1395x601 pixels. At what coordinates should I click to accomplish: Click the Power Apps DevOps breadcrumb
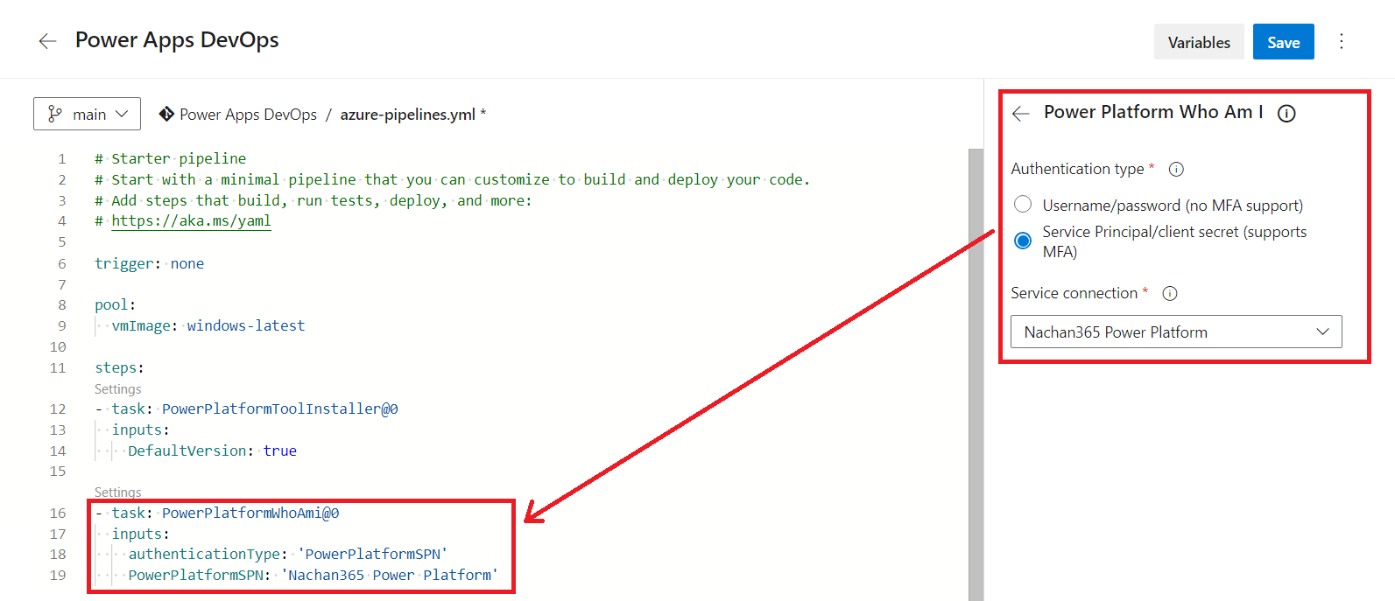pos(248,115)
